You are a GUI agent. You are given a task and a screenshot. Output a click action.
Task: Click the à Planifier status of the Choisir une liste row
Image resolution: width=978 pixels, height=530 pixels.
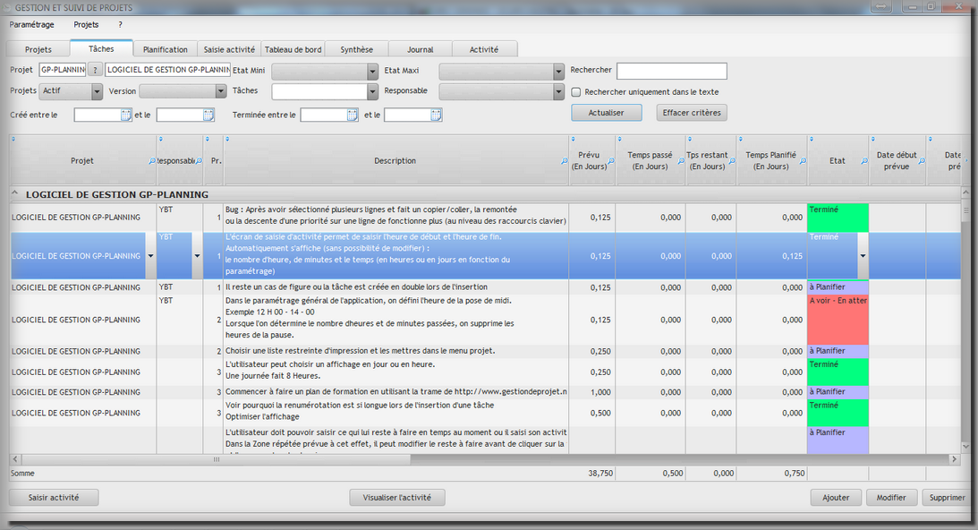(838, 351)
